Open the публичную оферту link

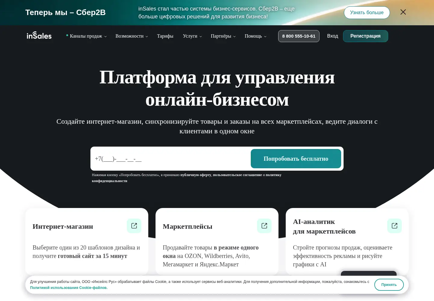(x=196, y=175)
